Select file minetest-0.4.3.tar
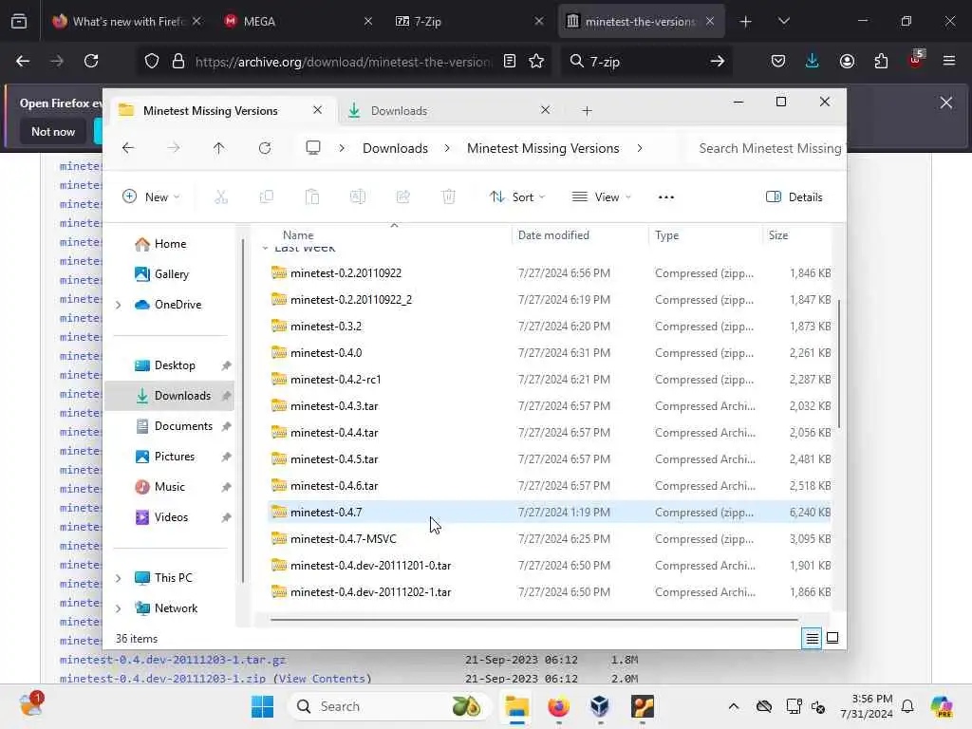The width and height of the screenshot is (972, 729). (x=550, y=406)
